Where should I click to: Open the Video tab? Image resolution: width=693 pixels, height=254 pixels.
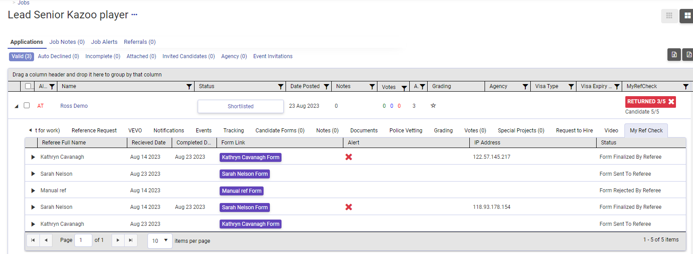point(611,131)
